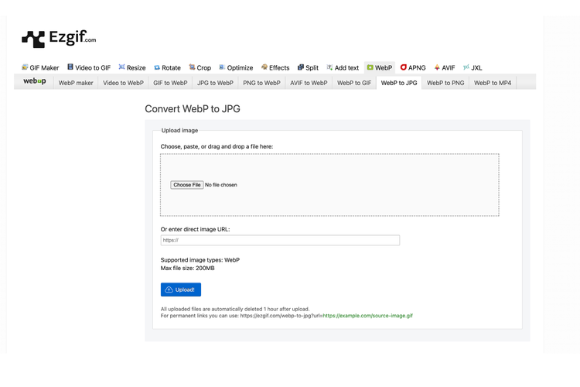Open the APNG tools menu
The width and height of the screenshot is (580, 387).
(413, 67)
